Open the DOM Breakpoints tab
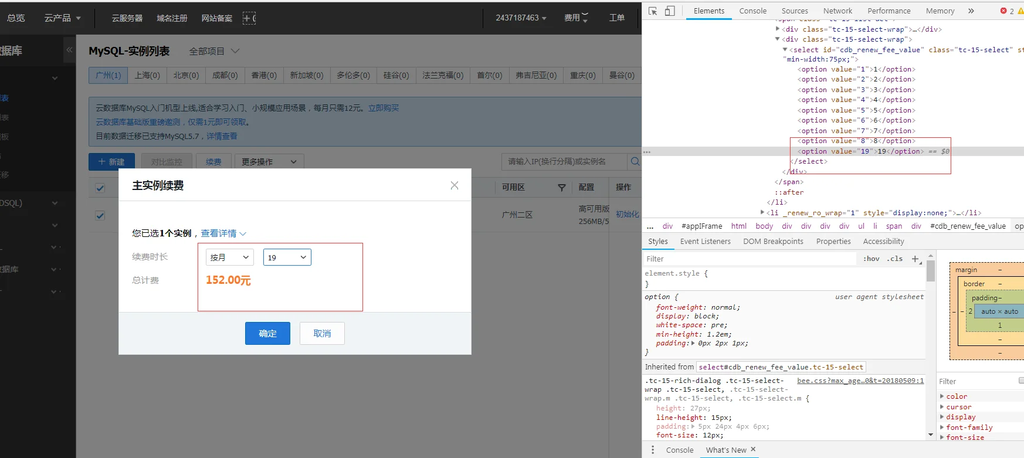1024x458 pixels. (773, 242)
